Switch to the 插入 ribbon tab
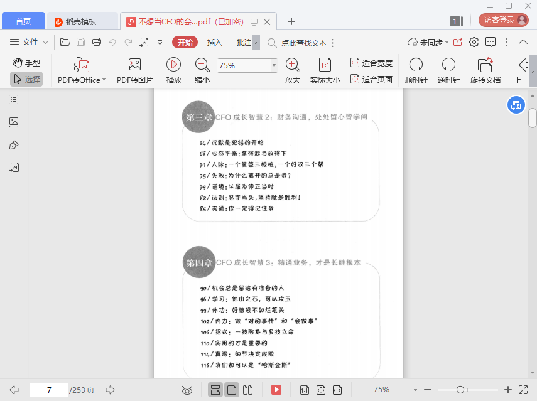This screenshot has width=537, height=401. pos(214,42)
